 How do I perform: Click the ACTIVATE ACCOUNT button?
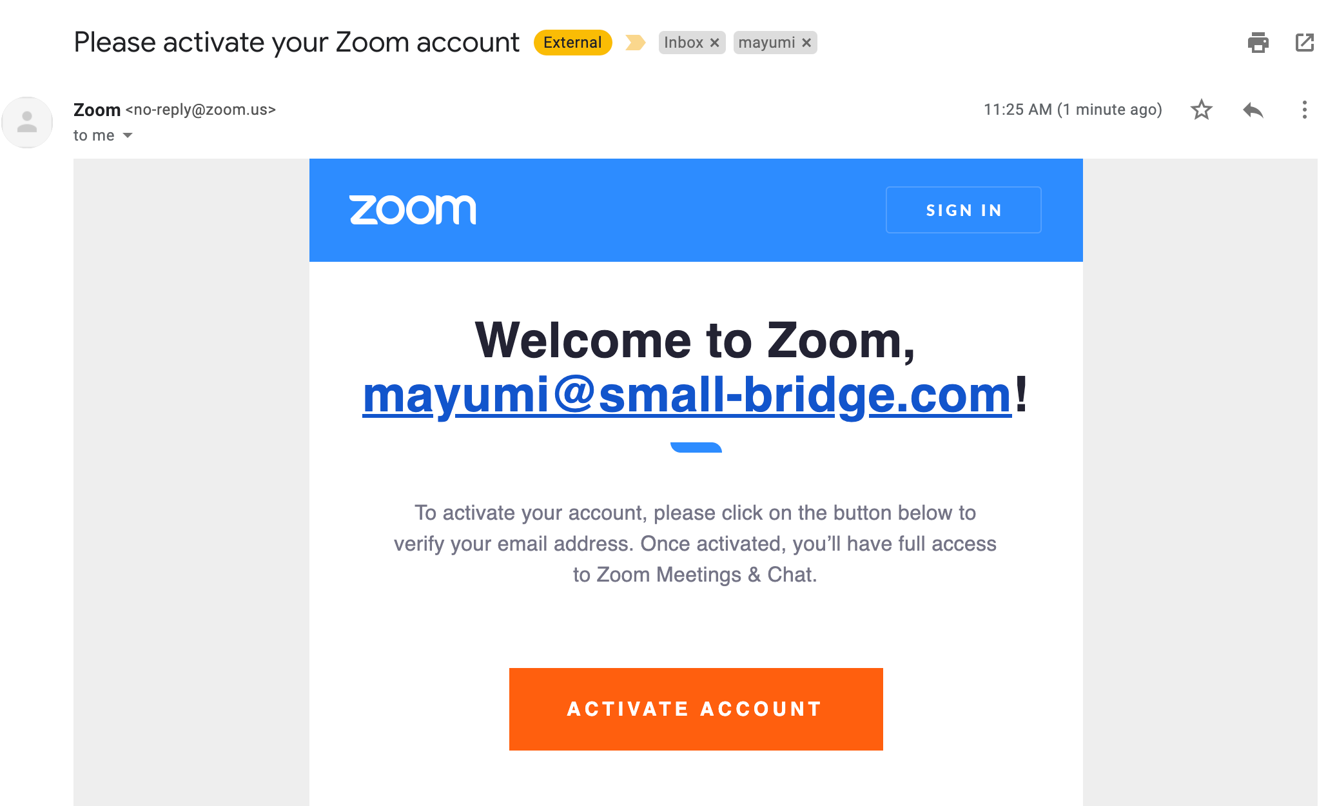[696, 709]
